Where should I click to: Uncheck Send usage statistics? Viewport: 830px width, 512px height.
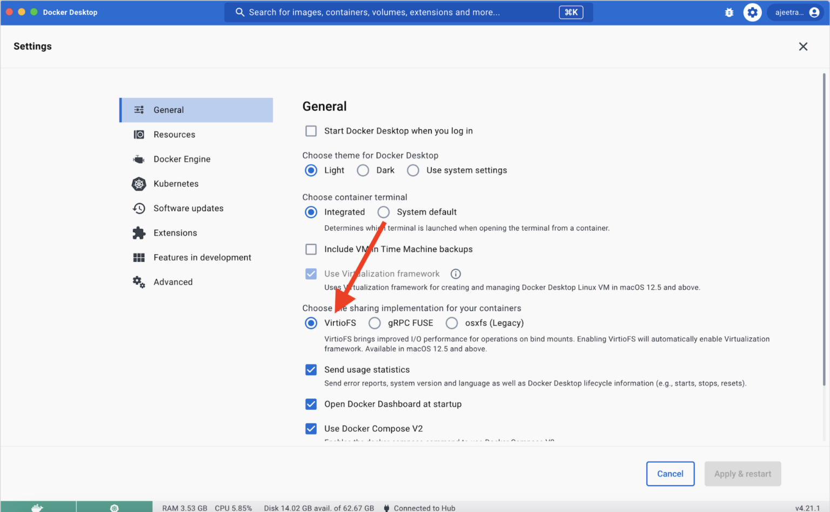click(x=311, y=370)
